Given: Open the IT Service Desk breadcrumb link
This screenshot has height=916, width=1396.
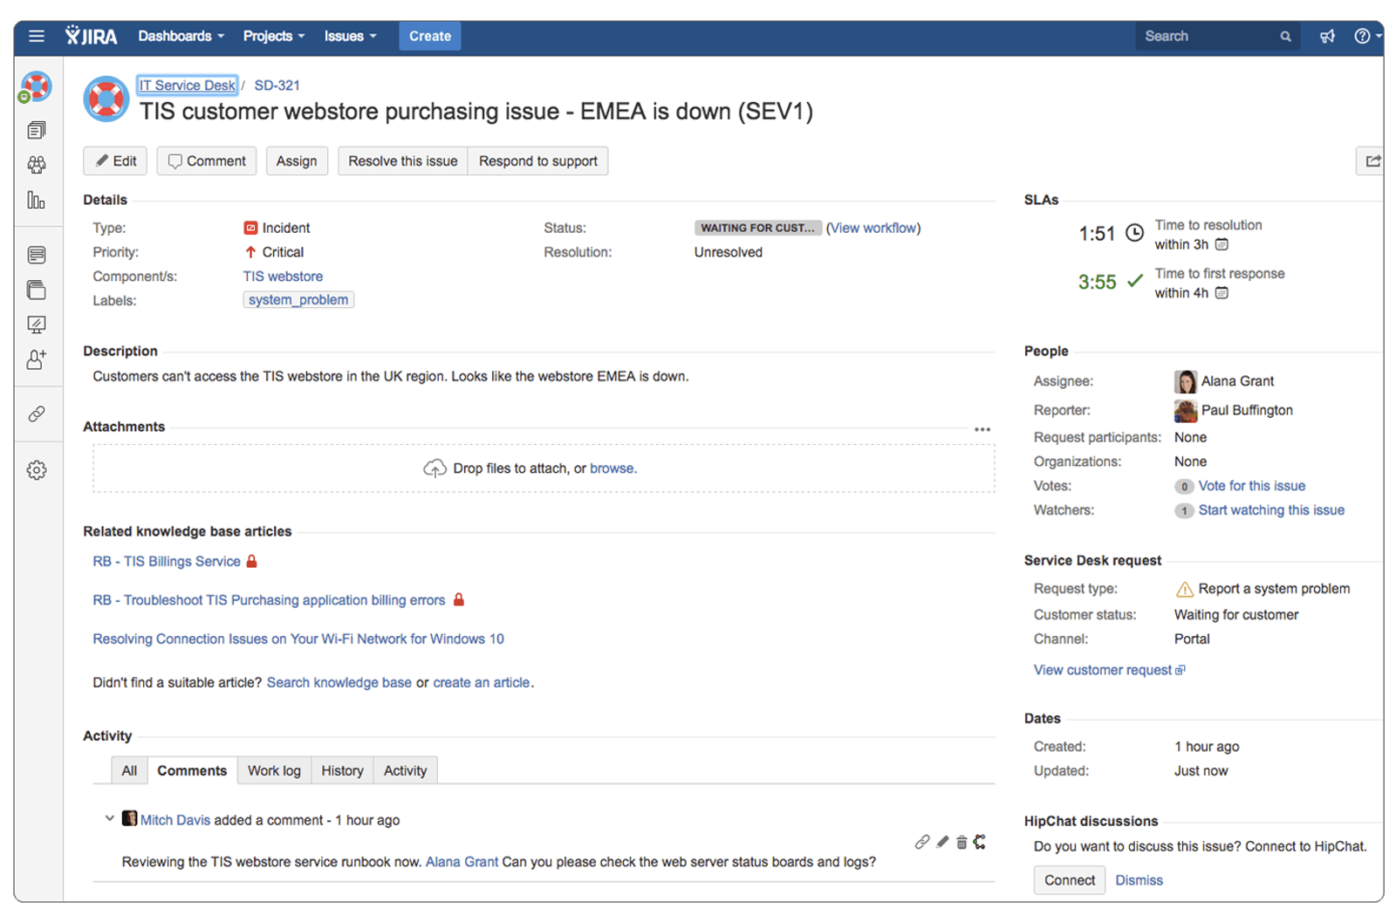Looking at the screenshot, I should (x=188, y=85).
